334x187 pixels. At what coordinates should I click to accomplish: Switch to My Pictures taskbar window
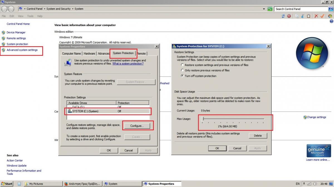43,184
